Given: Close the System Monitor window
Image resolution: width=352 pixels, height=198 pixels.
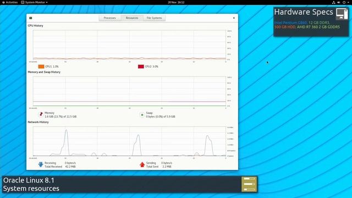Looking at the screenshot, I should (234, 18).
